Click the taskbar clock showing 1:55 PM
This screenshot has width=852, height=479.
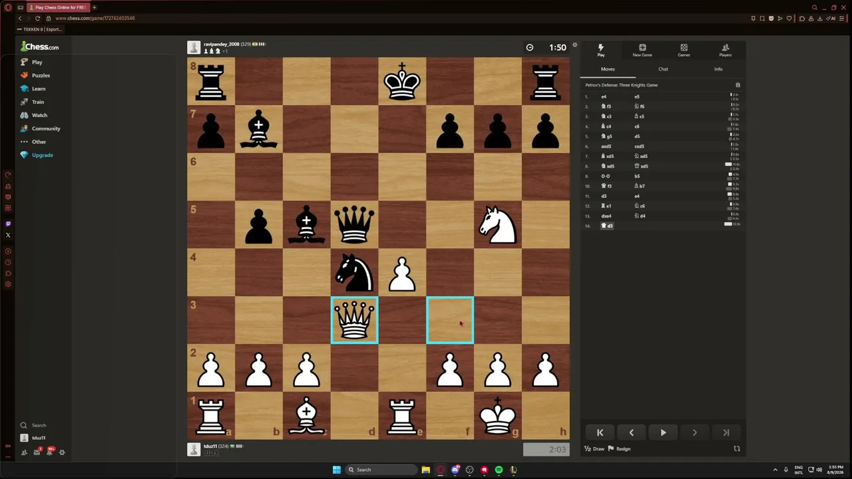(x=835, y=470)
